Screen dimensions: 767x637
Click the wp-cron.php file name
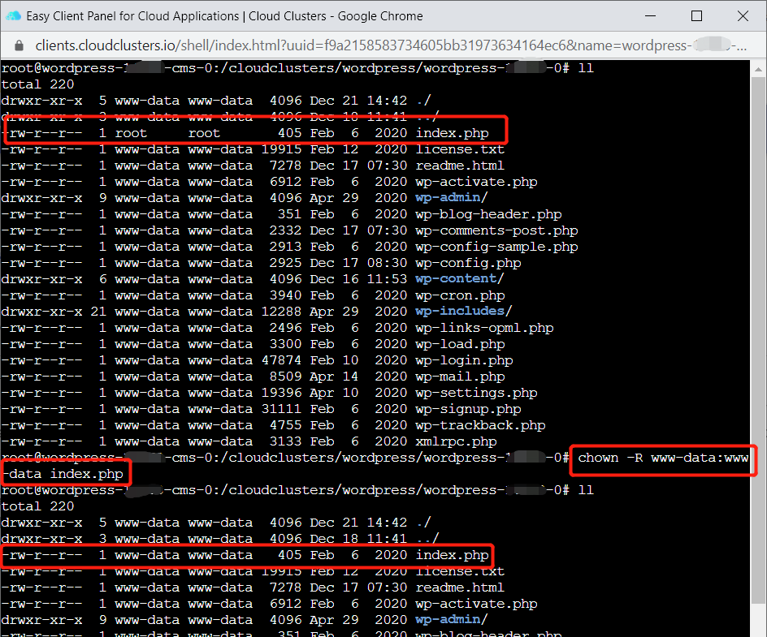[x=460, y=295]
